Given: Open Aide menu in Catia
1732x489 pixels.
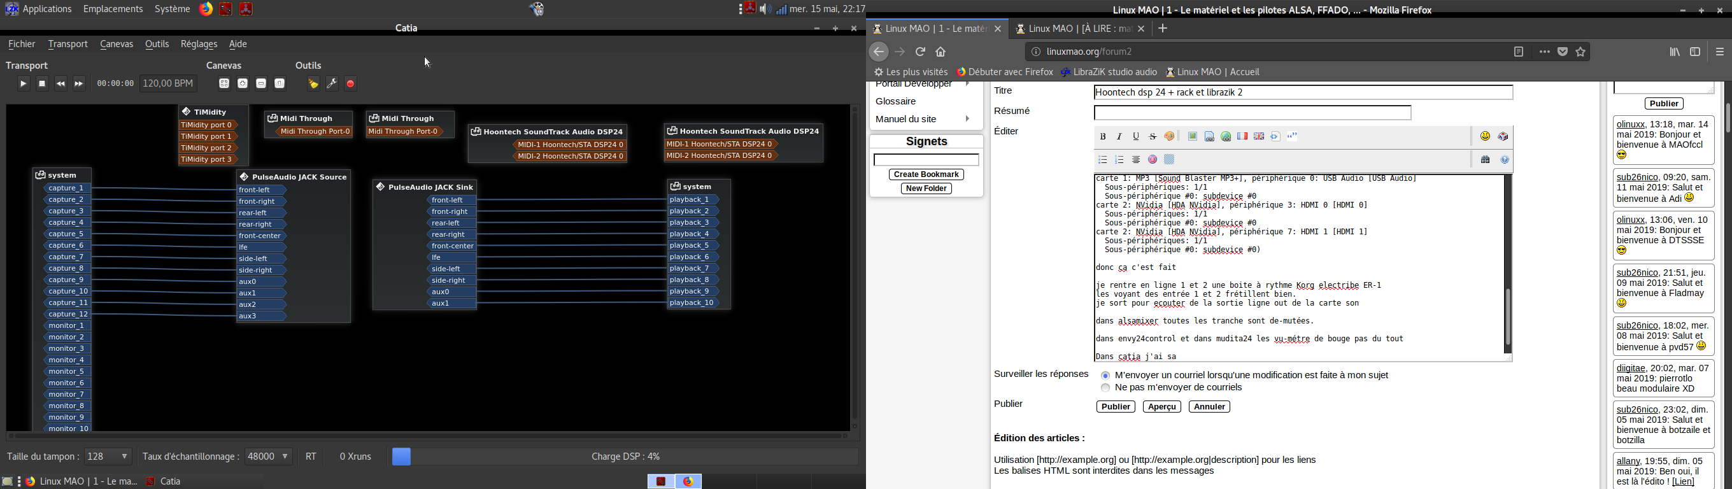Looking at the screenshot, I should 239,45.
